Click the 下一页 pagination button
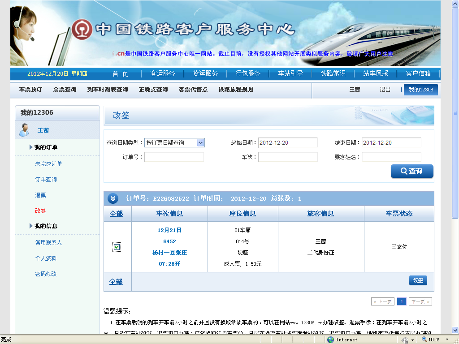Screen dimensions: 459x344 (x=420, y=301)
